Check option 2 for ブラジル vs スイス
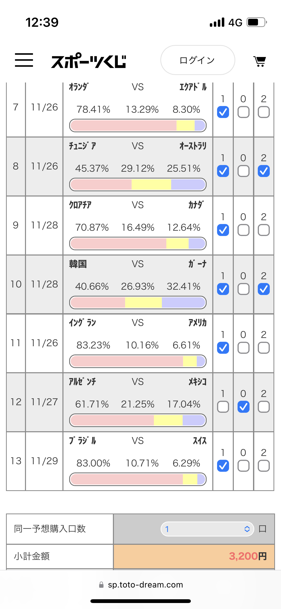The image size is (281, 609). 264,466
